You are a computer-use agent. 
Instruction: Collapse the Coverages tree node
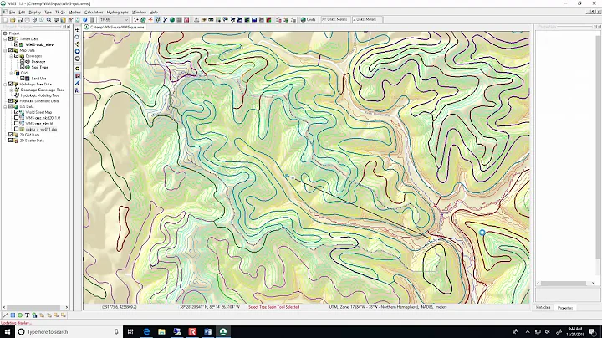click(11, 56)
